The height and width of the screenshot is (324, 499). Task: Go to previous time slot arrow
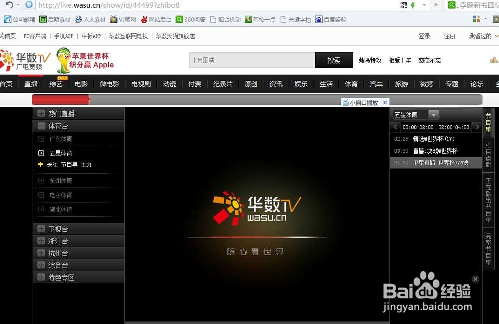(395, 127)
